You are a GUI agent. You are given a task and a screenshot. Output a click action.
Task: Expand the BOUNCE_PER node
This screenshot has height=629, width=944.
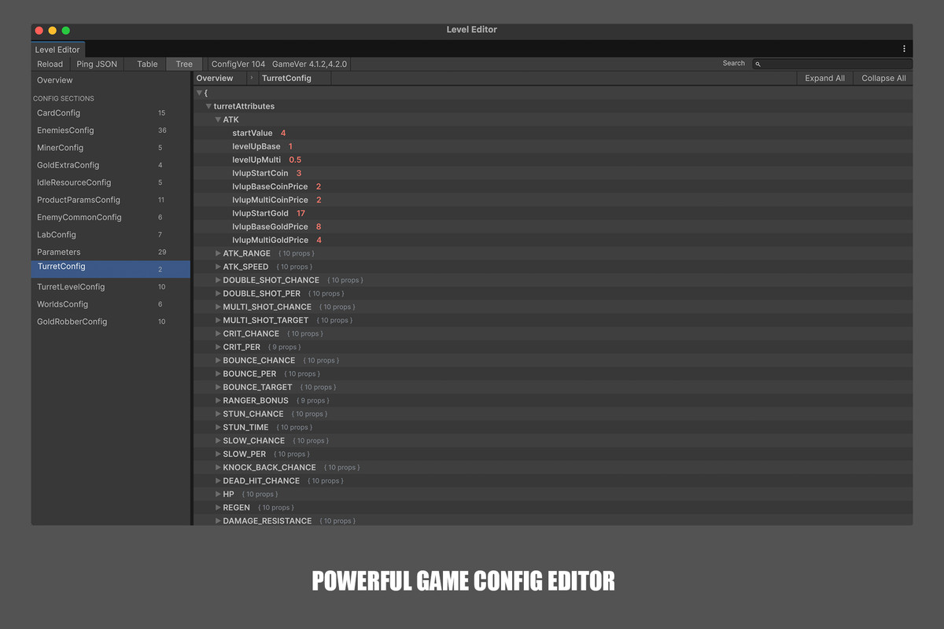point(219,373)
